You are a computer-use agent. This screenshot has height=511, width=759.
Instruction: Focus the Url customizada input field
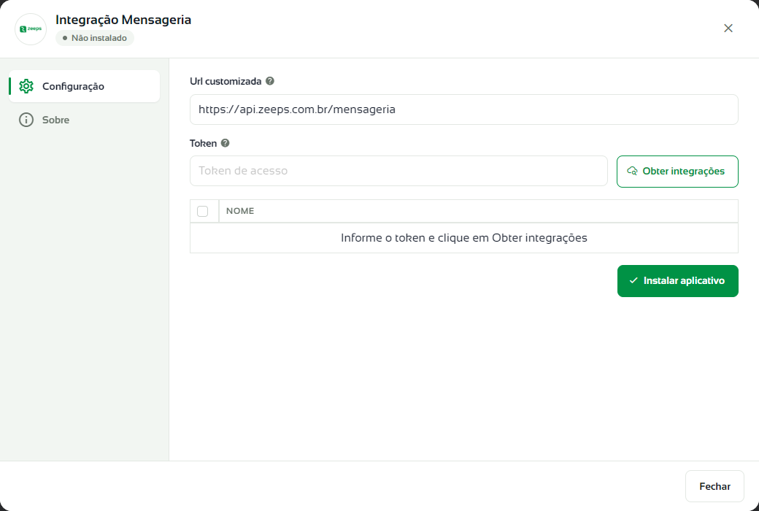tap(463, 109)
